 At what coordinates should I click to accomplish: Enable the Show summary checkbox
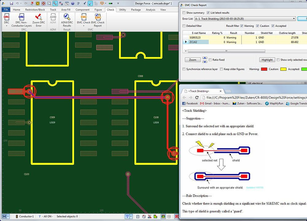tap(184, 13)
